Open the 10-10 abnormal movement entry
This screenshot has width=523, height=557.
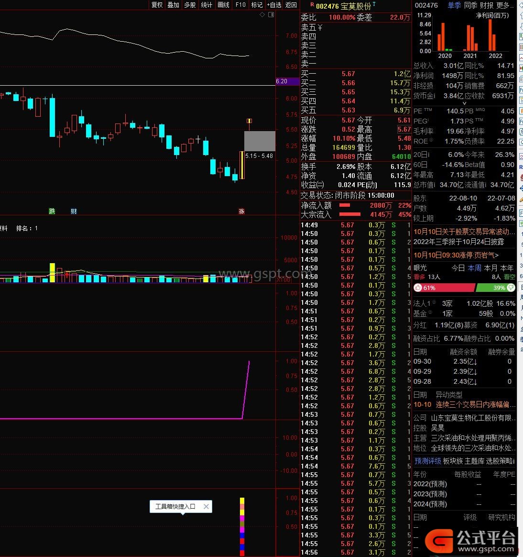tap(465, 405)
